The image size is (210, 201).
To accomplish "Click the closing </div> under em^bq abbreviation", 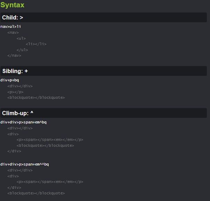I will (x=14, y=151).
